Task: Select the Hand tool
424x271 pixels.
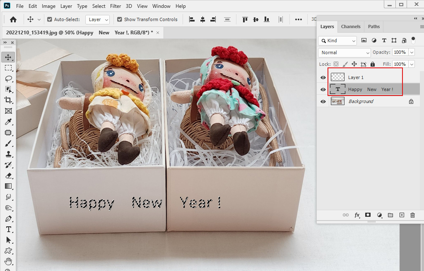Action: [x=8, y=261]
